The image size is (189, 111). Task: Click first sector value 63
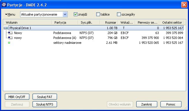157,33
